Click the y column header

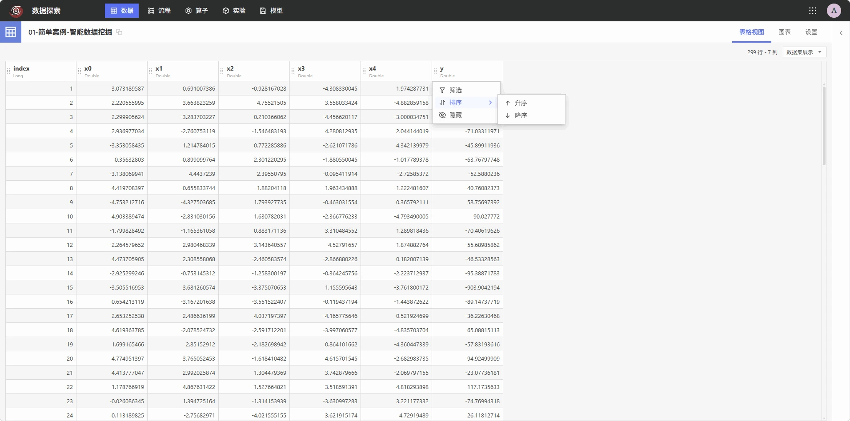tap(468, 71)
